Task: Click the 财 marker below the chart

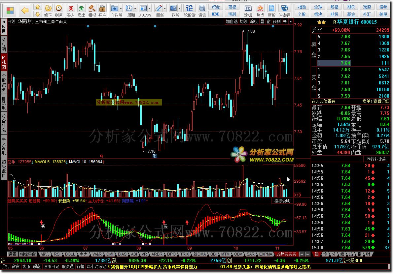Action: 155,156
